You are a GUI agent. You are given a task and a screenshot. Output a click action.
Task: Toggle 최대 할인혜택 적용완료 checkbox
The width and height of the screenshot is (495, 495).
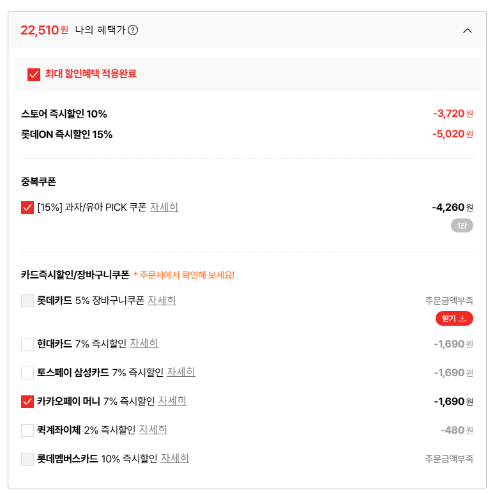(34, 74)
